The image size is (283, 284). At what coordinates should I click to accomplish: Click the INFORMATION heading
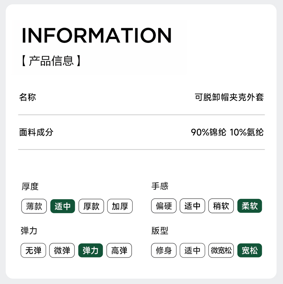(97, 35)
